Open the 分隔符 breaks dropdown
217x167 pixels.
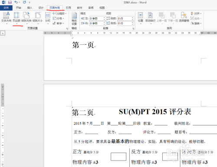59,13
